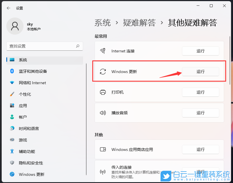233x183 pixels.
Task: Click the Xbox icon beside 游戏
Action: click(x=12, y=140)
